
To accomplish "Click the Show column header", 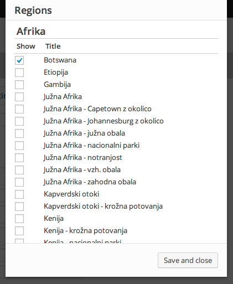I will click(26, 47).
